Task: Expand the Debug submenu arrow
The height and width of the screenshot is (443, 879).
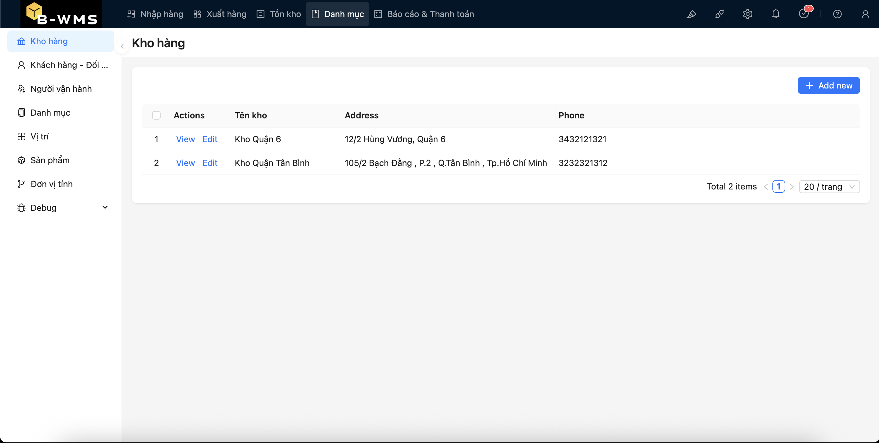Action: pyautogui.click(x=105, y=207)
